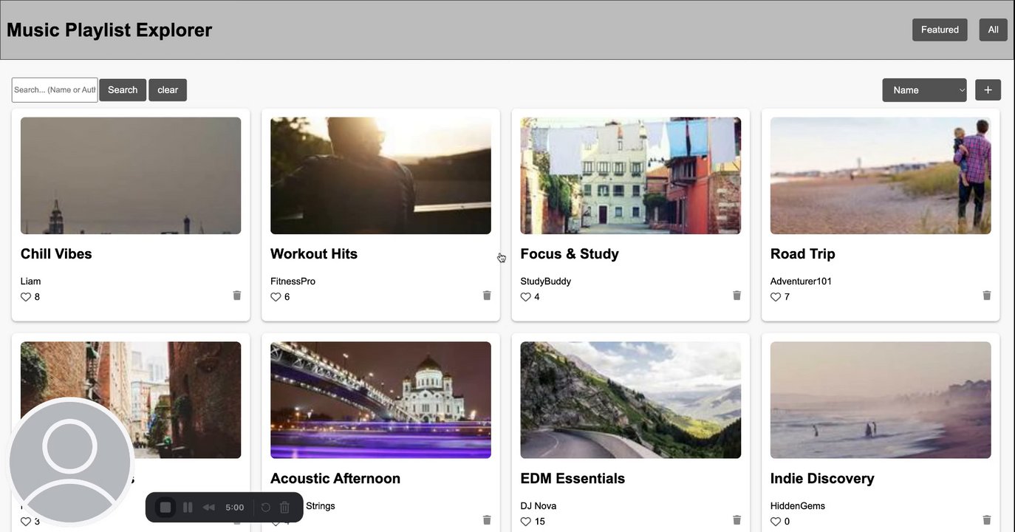Click the EDM Essentials title
Image resolution: width=1015 pixels, height=532 pixels.
click(x=573, y=479)
